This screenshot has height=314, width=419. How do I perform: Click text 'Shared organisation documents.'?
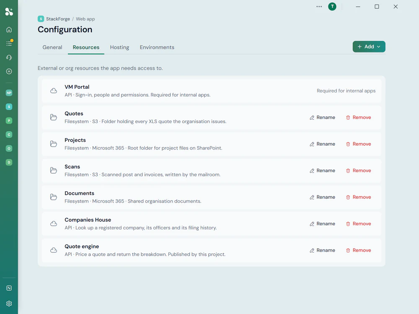164,201
